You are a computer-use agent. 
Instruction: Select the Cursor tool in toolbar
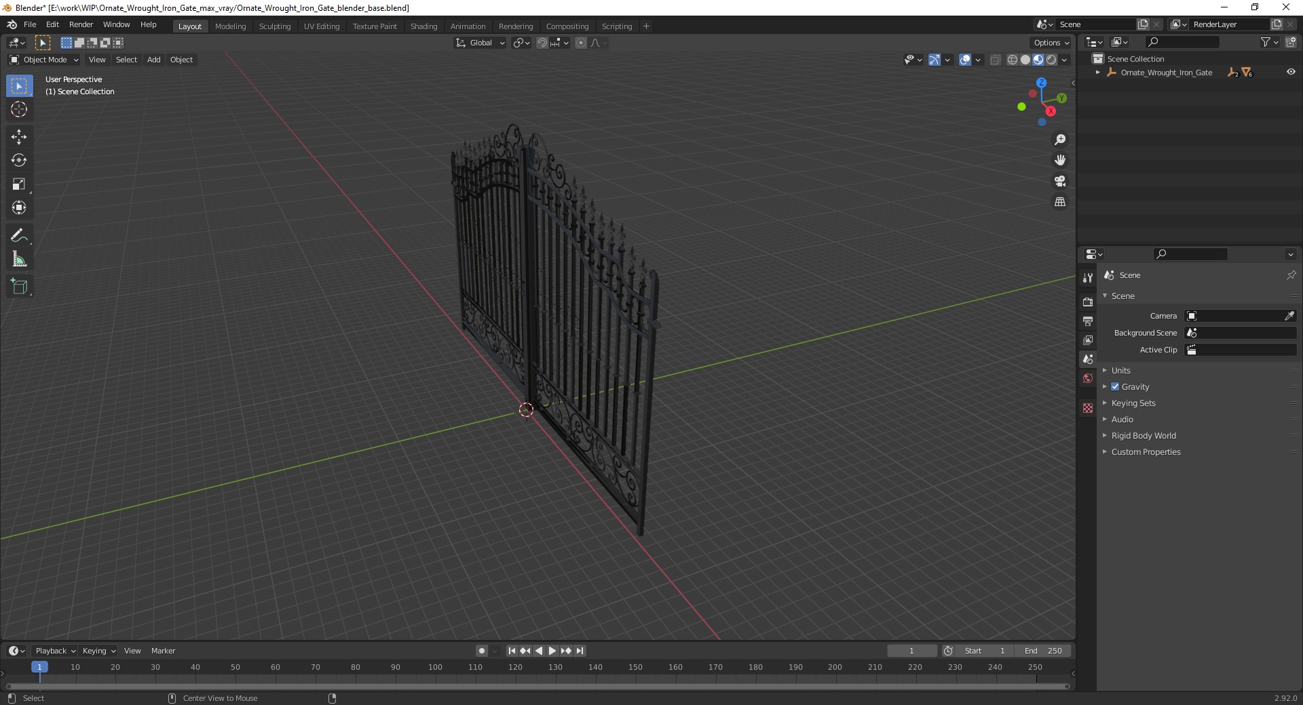19,109
